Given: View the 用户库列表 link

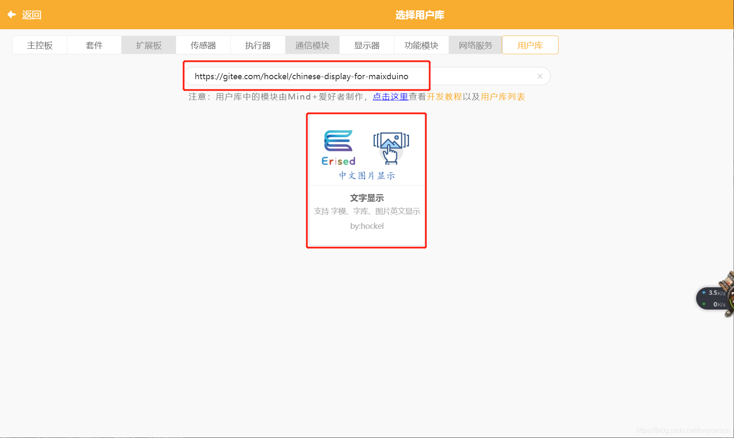Looking at the screenshot, I should pos(502,97).
